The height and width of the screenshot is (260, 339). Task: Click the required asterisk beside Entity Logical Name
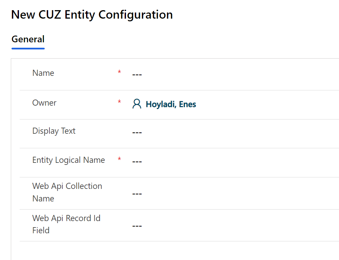point(119,159)
